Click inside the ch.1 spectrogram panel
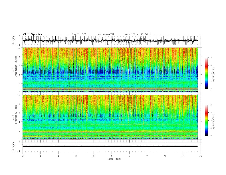226x175 pixels. click(x=110, y=70)
